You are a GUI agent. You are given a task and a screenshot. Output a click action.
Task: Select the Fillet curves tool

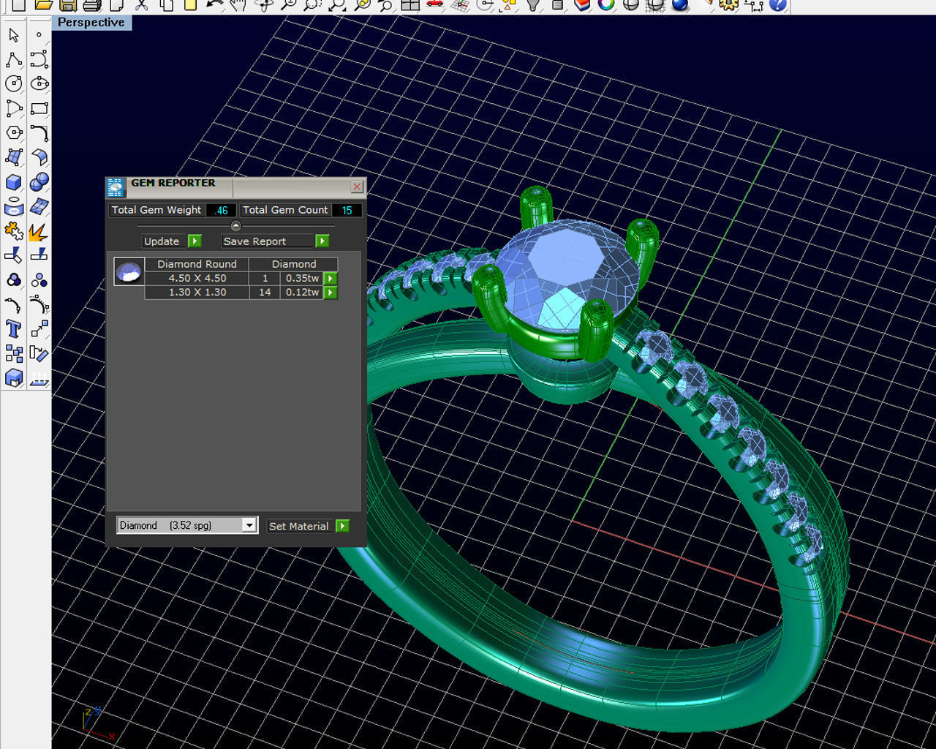(x=39, y=132)
